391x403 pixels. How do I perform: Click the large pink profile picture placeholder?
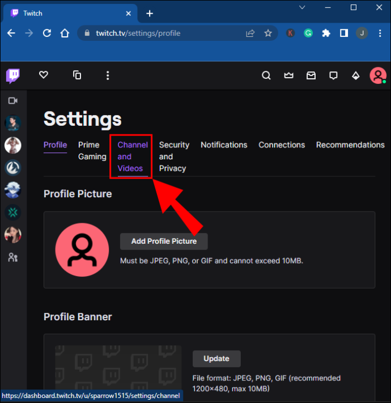(x=82, y=250)
